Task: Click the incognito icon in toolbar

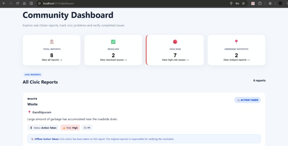Action: (x=270, y=3)
